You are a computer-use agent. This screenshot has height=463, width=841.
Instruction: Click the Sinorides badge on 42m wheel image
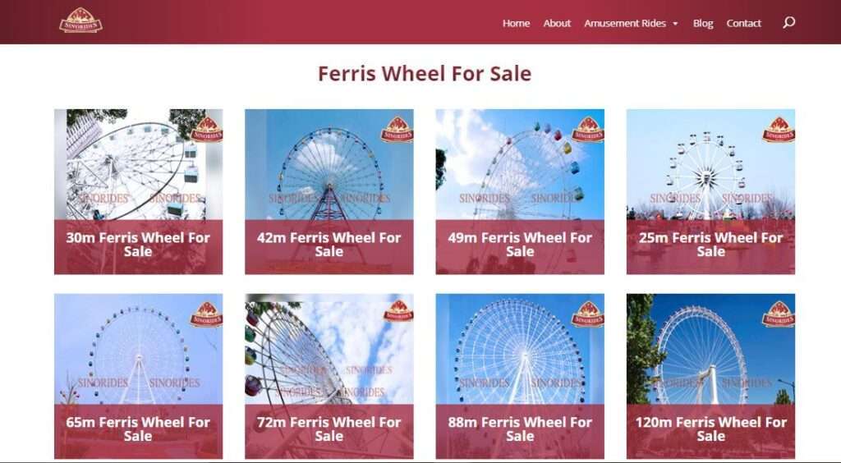pyautogui.click(x=397, y=129)
